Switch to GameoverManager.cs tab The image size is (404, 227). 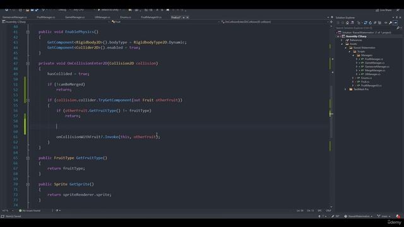(x=15, y=17)
